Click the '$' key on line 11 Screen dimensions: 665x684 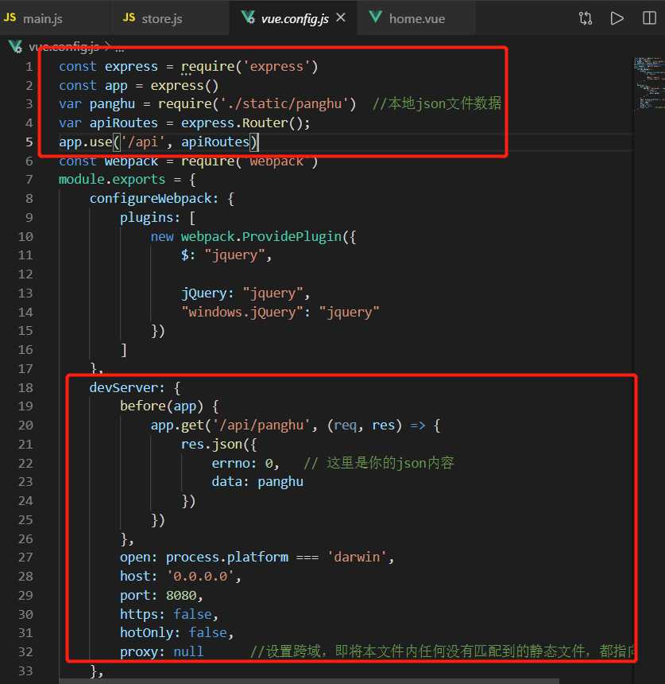(x=185, y=255)
